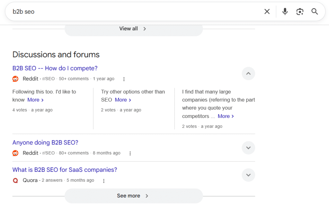Run search with the magnifying glass icon
Screen dimensions: 329x208
(315, 12)
